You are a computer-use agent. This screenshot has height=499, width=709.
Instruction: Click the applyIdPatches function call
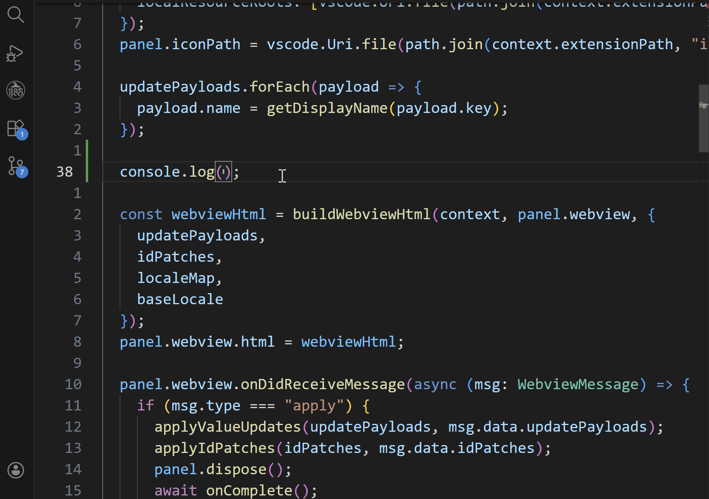click(214, 448)
